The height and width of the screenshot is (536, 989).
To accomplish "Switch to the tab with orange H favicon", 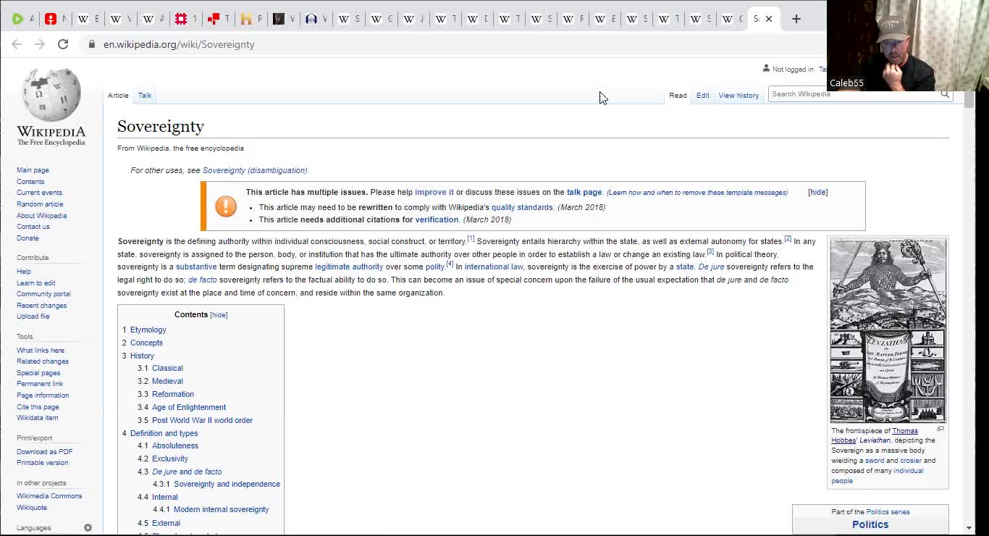I will pos(246,19).
